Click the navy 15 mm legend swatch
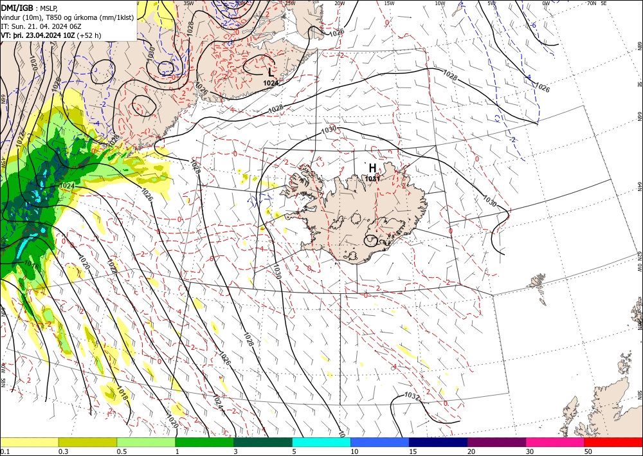 pos(439,442)
